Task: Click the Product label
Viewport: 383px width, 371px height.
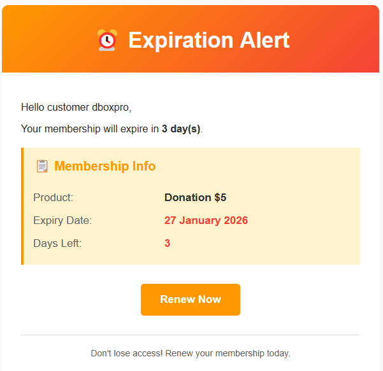Action: click(53, 197)
